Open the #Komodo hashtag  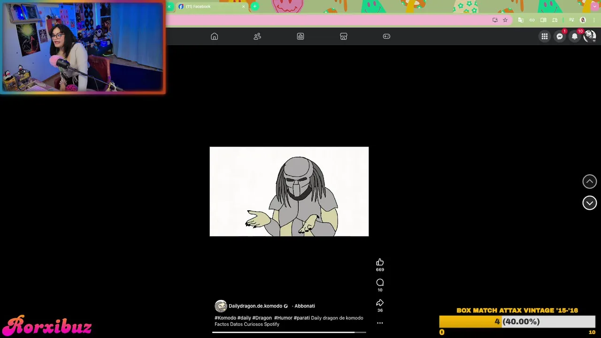pyautogui.click(x=225, y=318)
